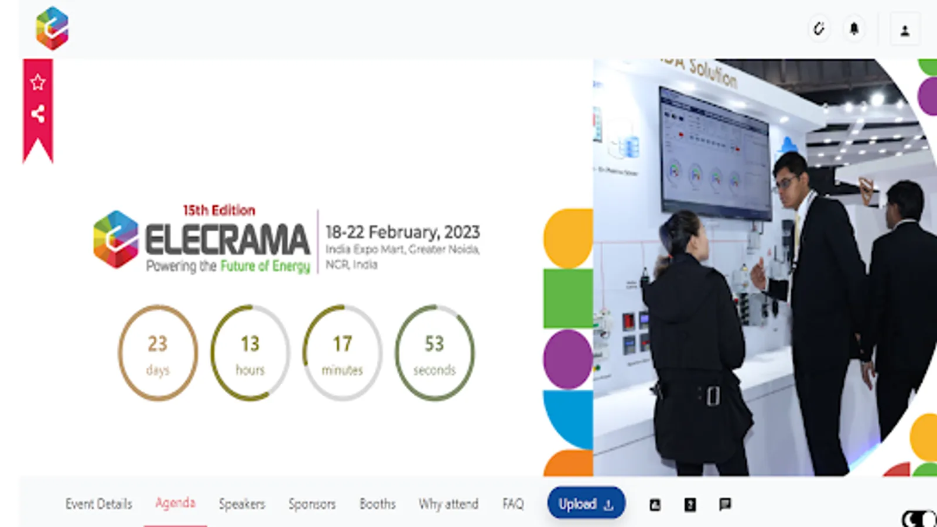Click the ELECRAMA hexagon logo in the header
The width and height of the screenshot is (937, 527).
[52, 28]
